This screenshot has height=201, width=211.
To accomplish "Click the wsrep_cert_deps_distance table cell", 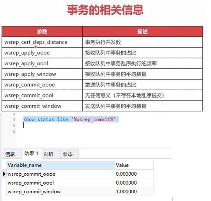I will [x=42, y=42].
